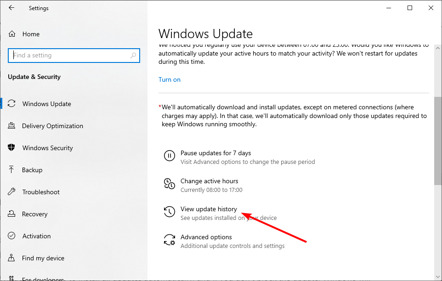Click the Backup upload arrow icon

coord(12,170)
